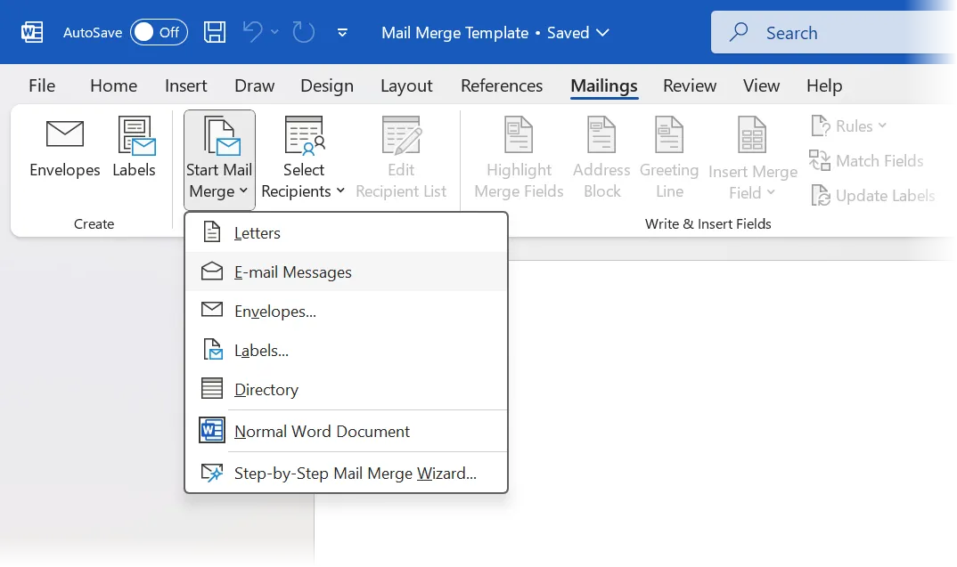Click the Start Mail Merge icon
The image size is (957, 567).
coord(222,135)
